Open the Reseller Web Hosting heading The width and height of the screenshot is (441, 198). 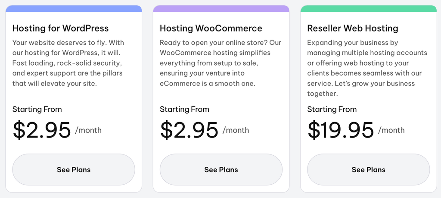point(353,28)
